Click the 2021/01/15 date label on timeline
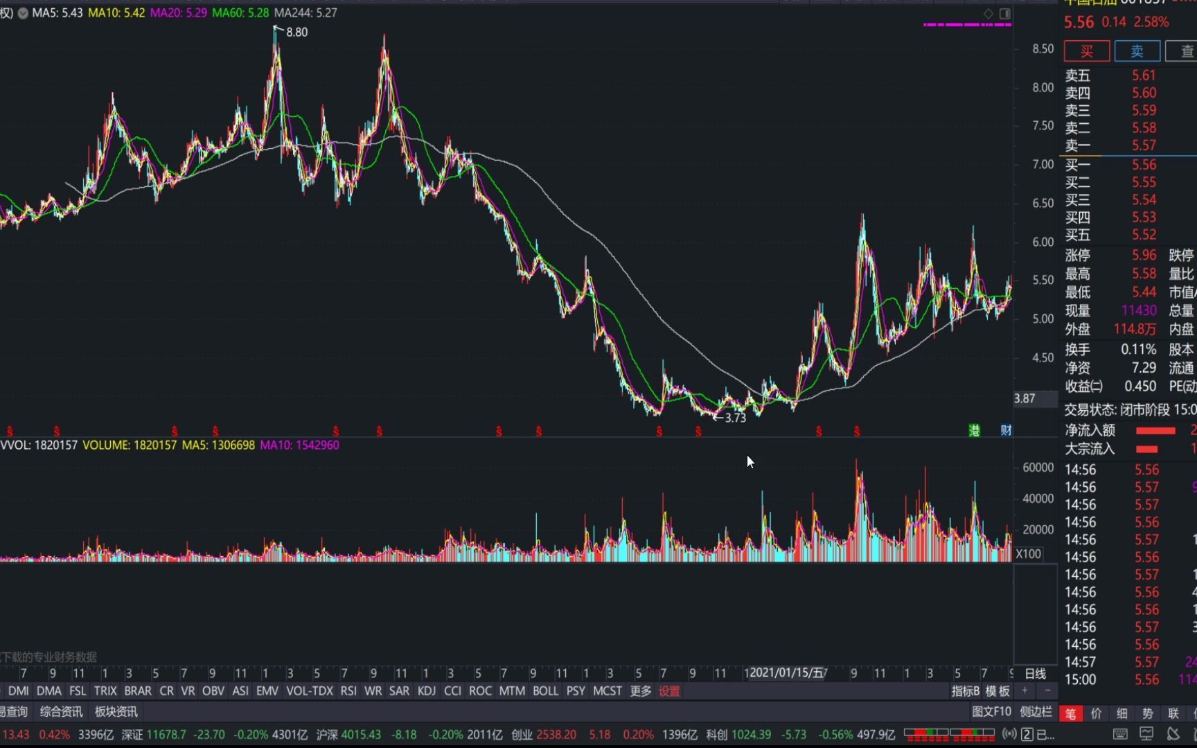The image size is (1197, 748). pos(787,673)
